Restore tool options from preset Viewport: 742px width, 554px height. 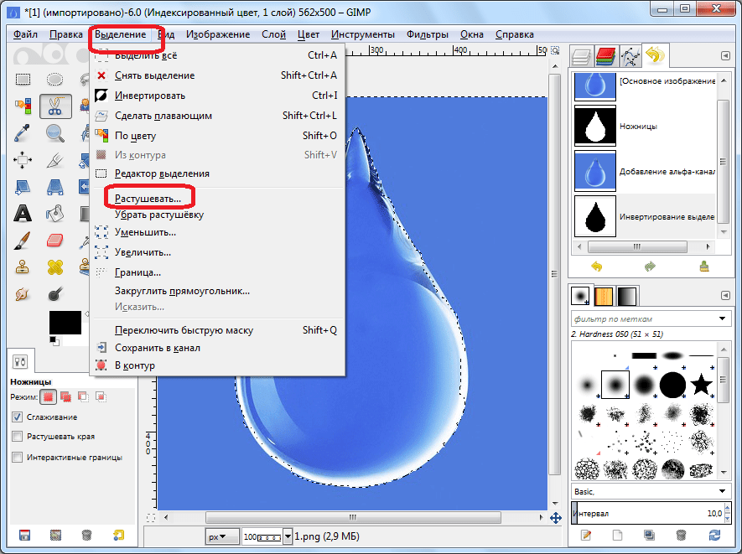[x=56, y=535]
